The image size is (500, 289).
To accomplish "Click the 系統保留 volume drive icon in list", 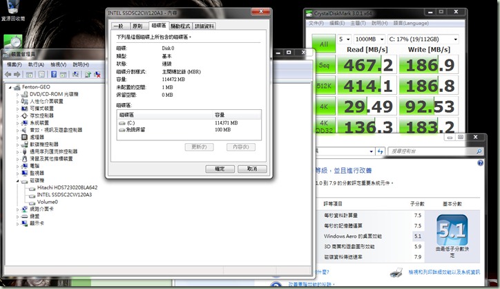I will pos(122,130).
